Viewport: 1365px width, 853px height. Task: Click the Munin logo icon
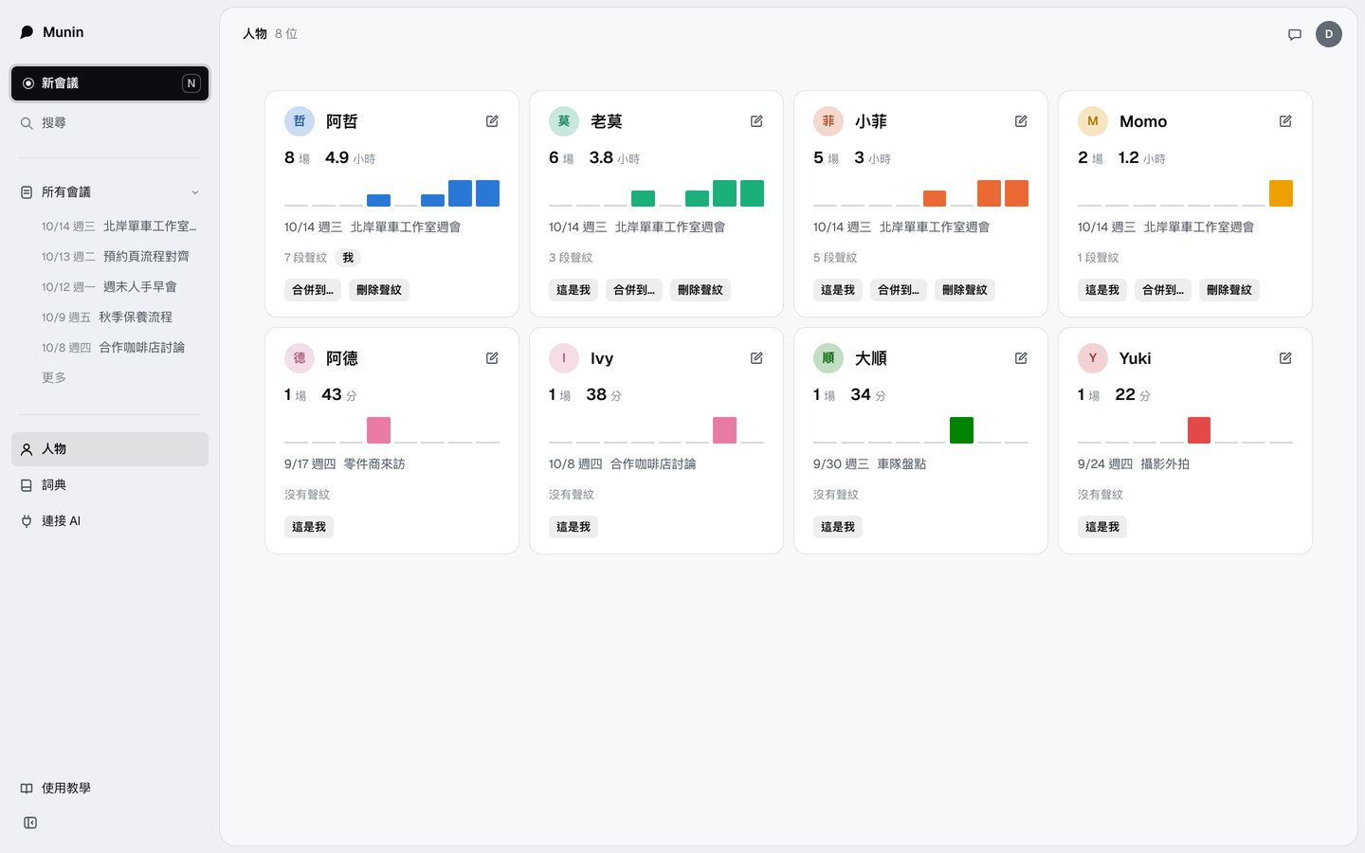(27, 32)
